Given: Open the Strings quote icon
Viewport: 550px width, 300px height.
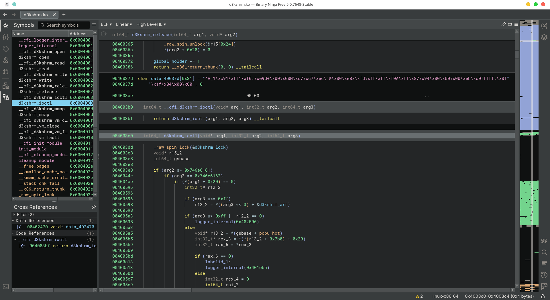Looking at the screenshot, I should tap(544, 241).
